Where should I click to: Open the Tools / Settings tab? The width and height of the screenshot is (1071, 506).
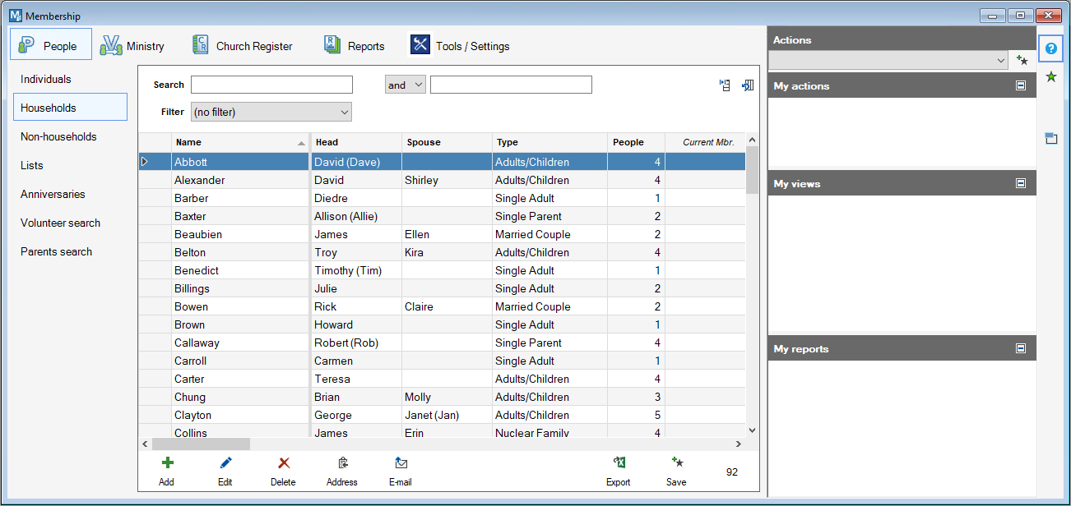coord(461,46)
